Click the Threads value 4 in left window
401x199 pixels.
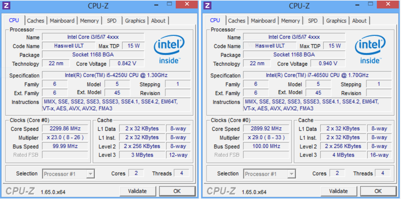click(x=182, y=173)
